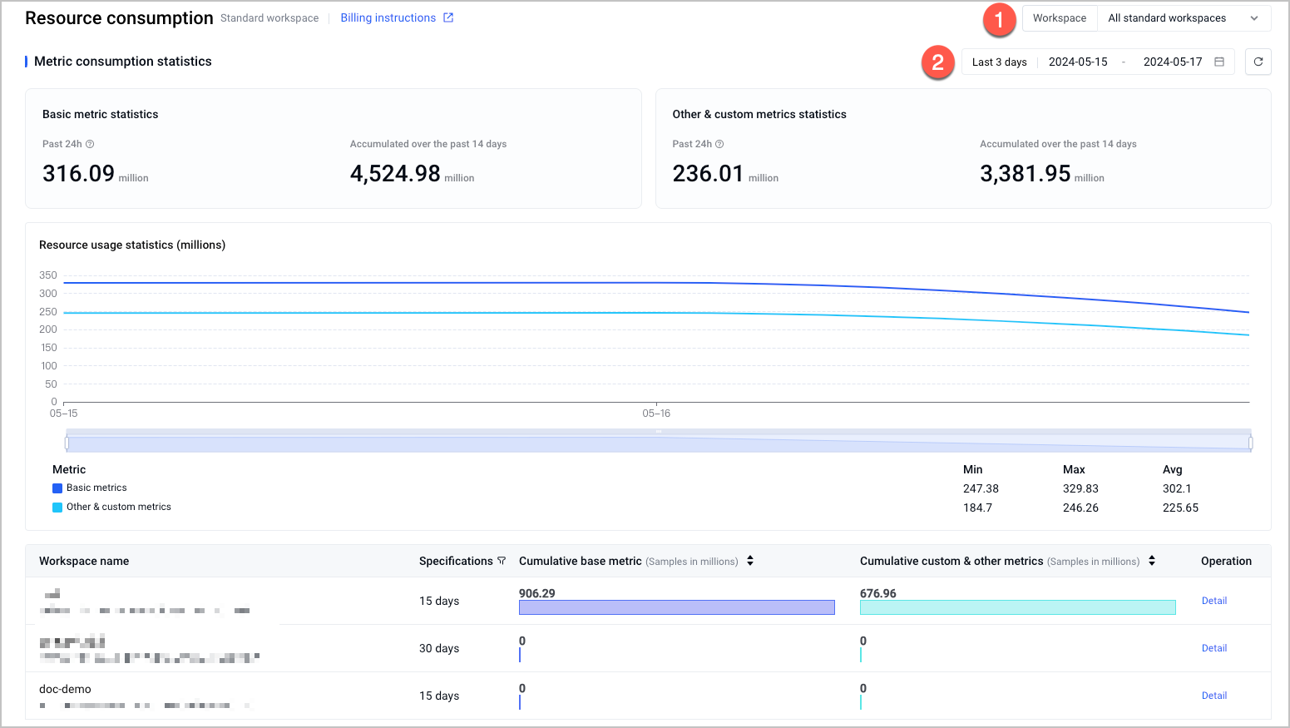Click the 316.09 million Past 24h value

coord(96,173)
